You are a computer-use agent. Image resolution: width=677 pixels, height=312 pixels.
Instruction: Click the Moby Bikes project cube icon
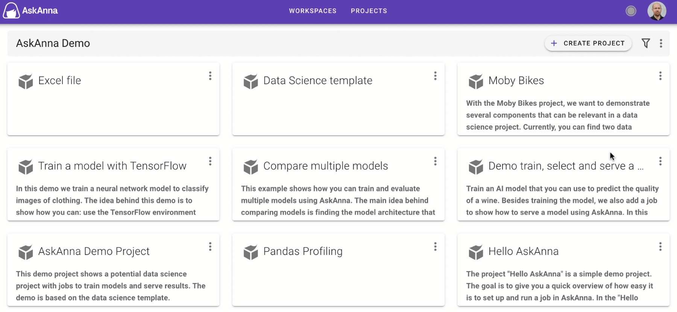[476, 82]
